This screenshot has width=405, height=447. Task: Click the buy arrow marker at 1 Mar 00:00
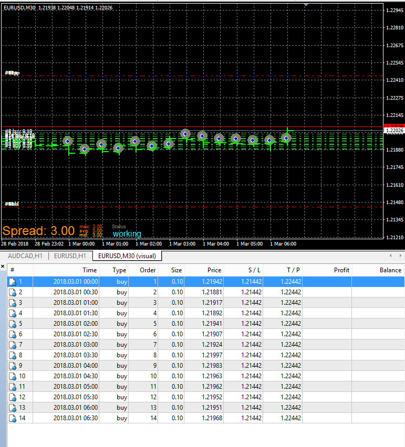point(68,141)
